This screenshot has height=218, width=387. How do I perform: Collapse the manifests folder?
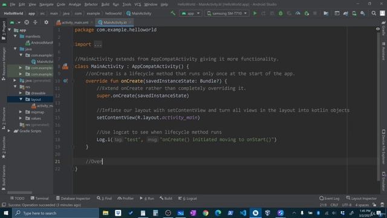tap(15, 36)
